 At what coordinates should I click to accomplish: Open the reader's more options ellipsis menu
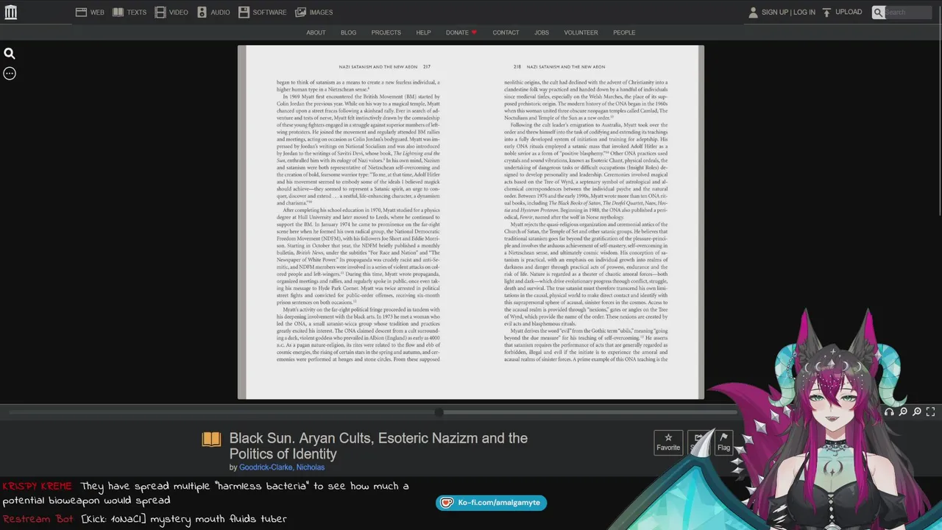point(10,74)
